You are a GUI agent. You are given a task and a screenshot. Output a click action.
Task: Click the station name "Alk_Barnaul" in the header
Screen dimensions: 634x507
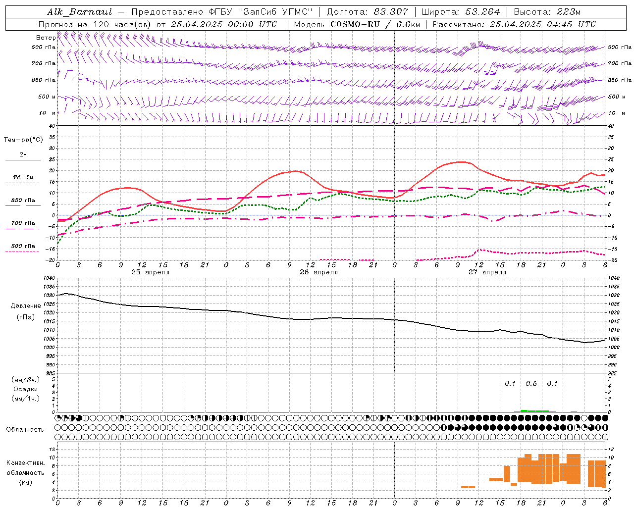tap(80, 12)
